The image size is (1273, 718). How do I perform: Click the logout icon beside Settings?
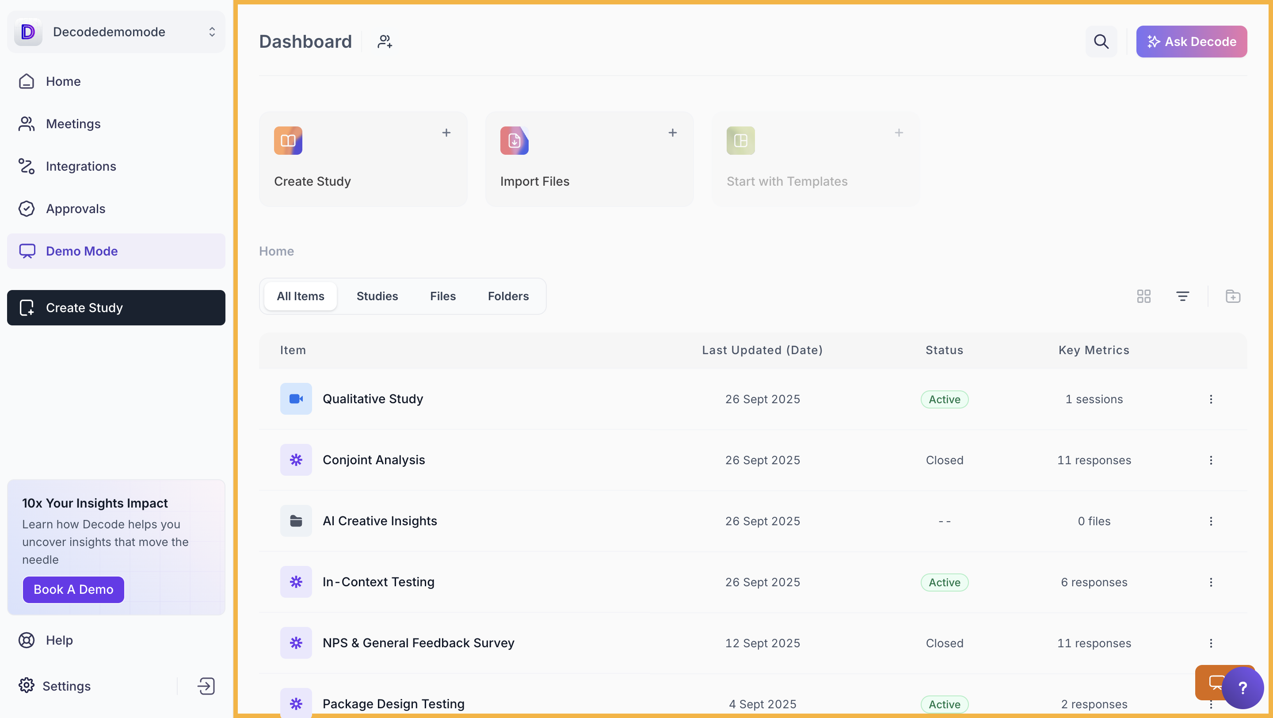(206, 686)
